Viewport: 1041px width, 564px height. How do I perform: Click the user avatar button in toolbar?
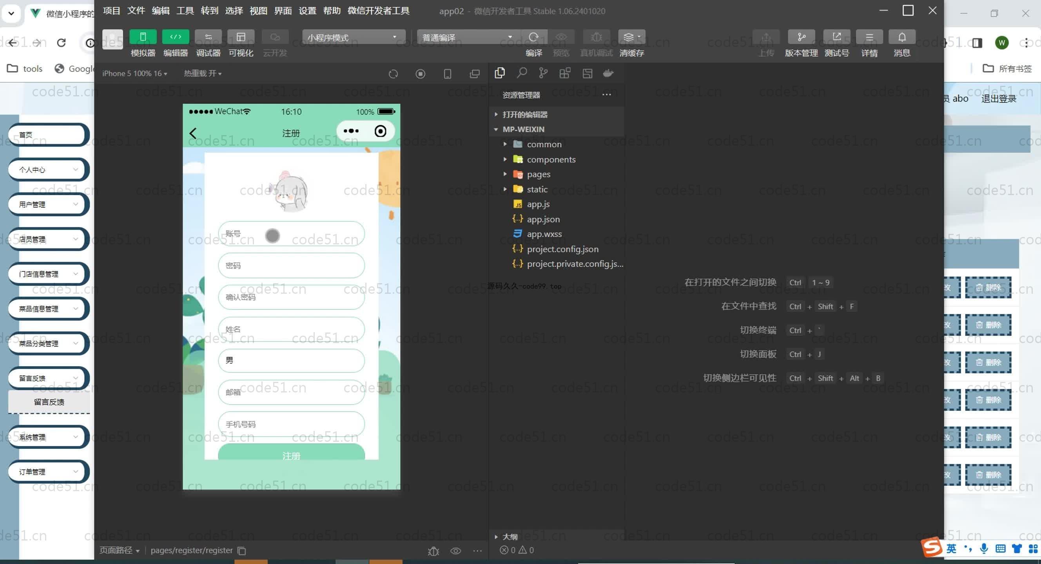click(113, 39)
